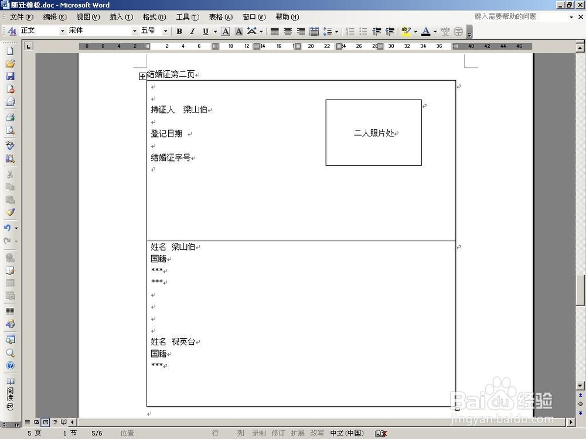Run spelling and grammar check
The image size is (586, 439).
tap(10, 145)
